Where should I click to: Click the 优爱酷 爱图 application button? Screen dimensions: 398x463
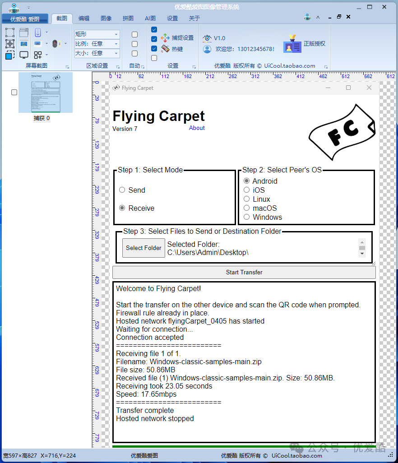(x=25, y=19)
